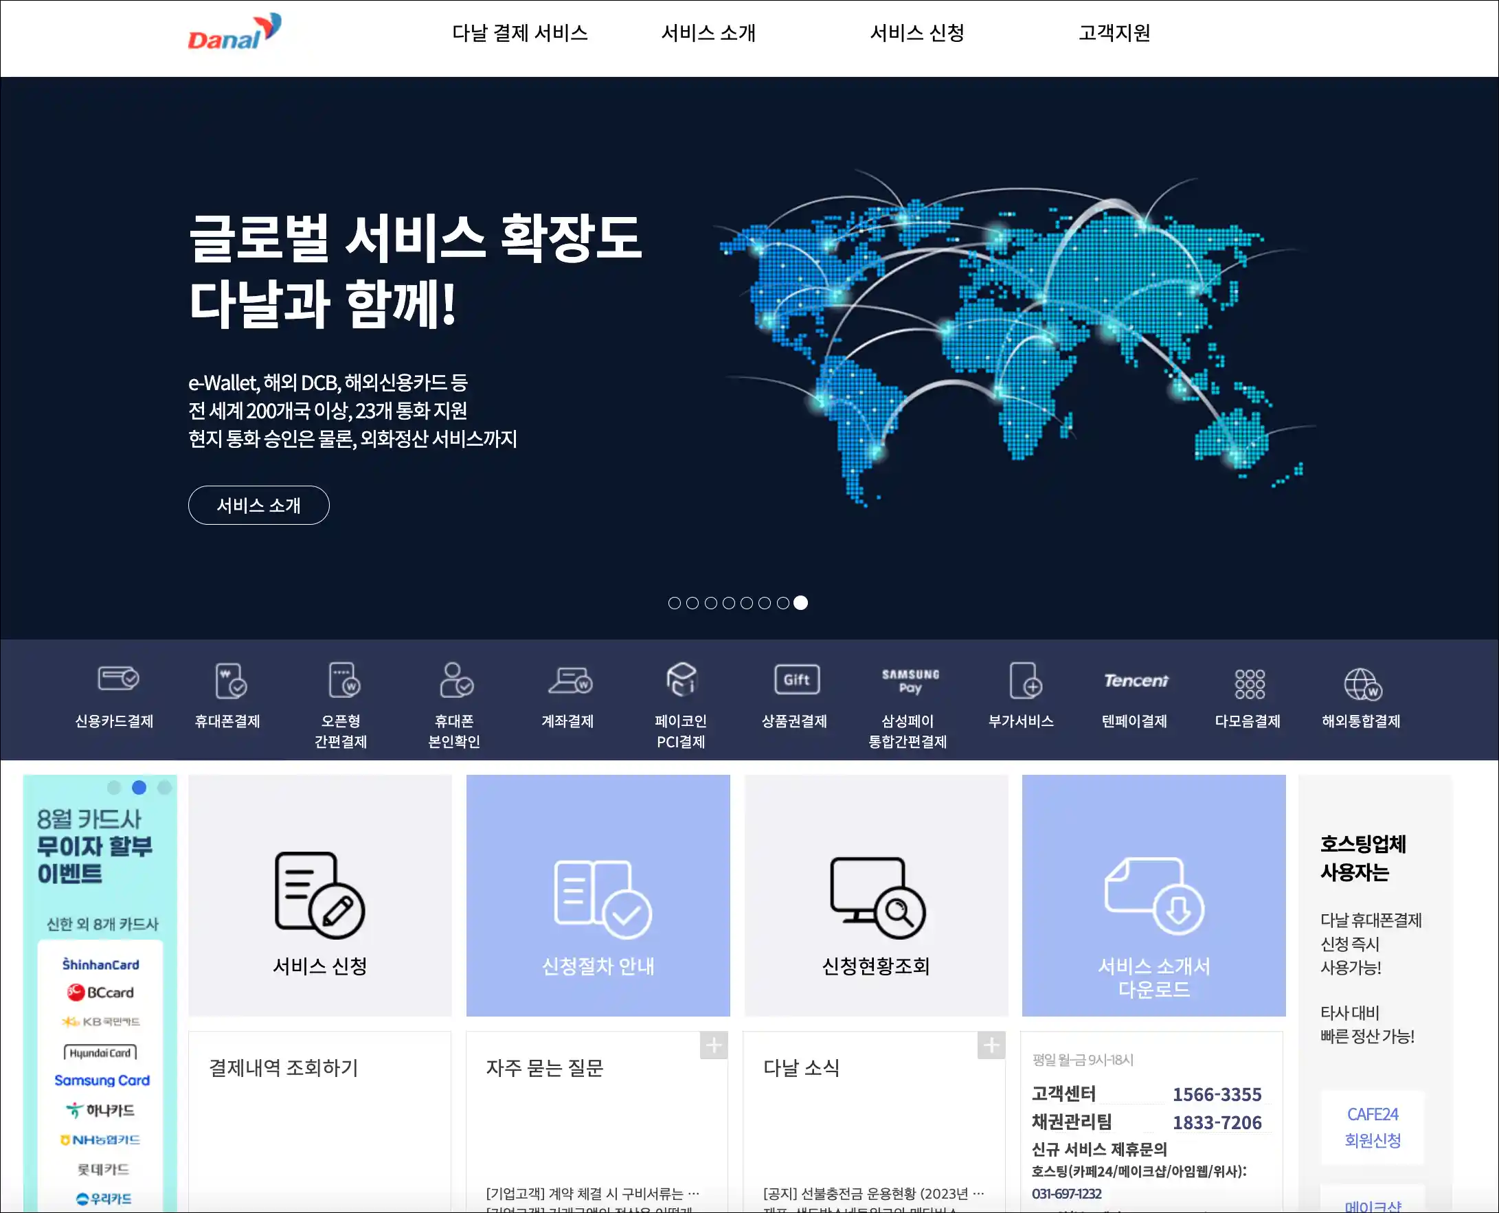This screenshot has width=1499, height=1213.
Task: Select first hero carousel dot
Action: coord(675,603)
